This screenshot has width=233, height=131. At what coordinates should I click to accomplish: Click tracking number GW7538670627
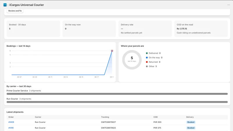coord(108,122)
